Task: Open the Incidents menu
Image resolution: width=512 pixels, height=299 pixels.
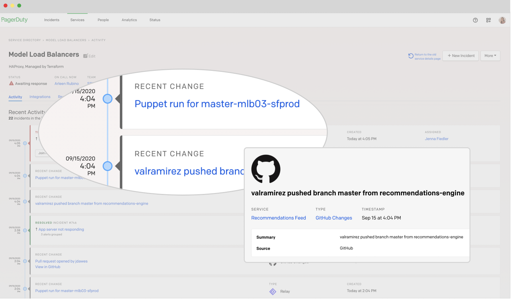Action: click(52, 20)
